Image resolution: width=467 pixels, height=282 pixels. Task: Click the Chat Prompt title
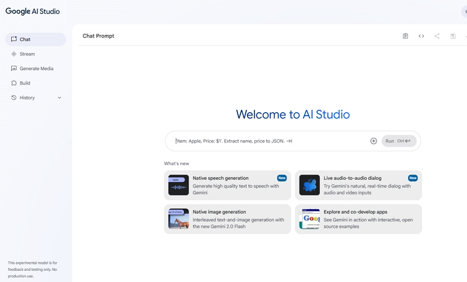point(98,36)
